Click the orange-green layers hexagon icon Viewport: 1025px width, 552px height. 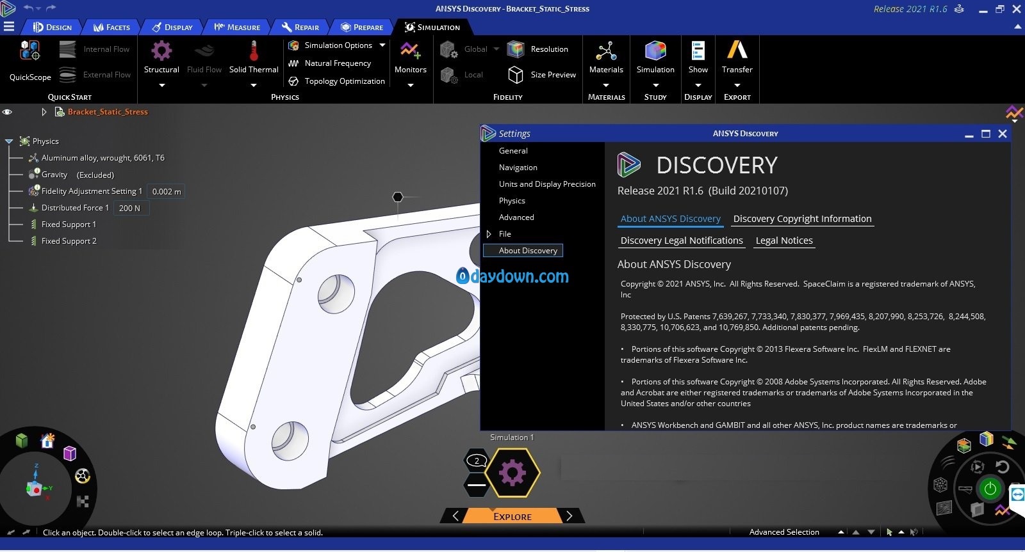[x=963, y=445]
